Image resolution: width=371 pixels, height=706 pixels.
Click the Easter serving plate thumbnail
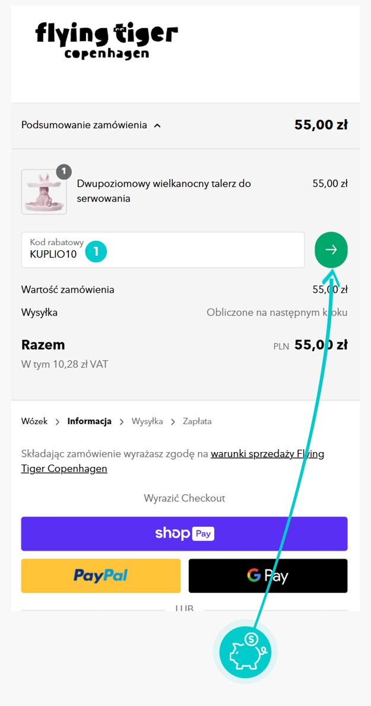[44, 192]
